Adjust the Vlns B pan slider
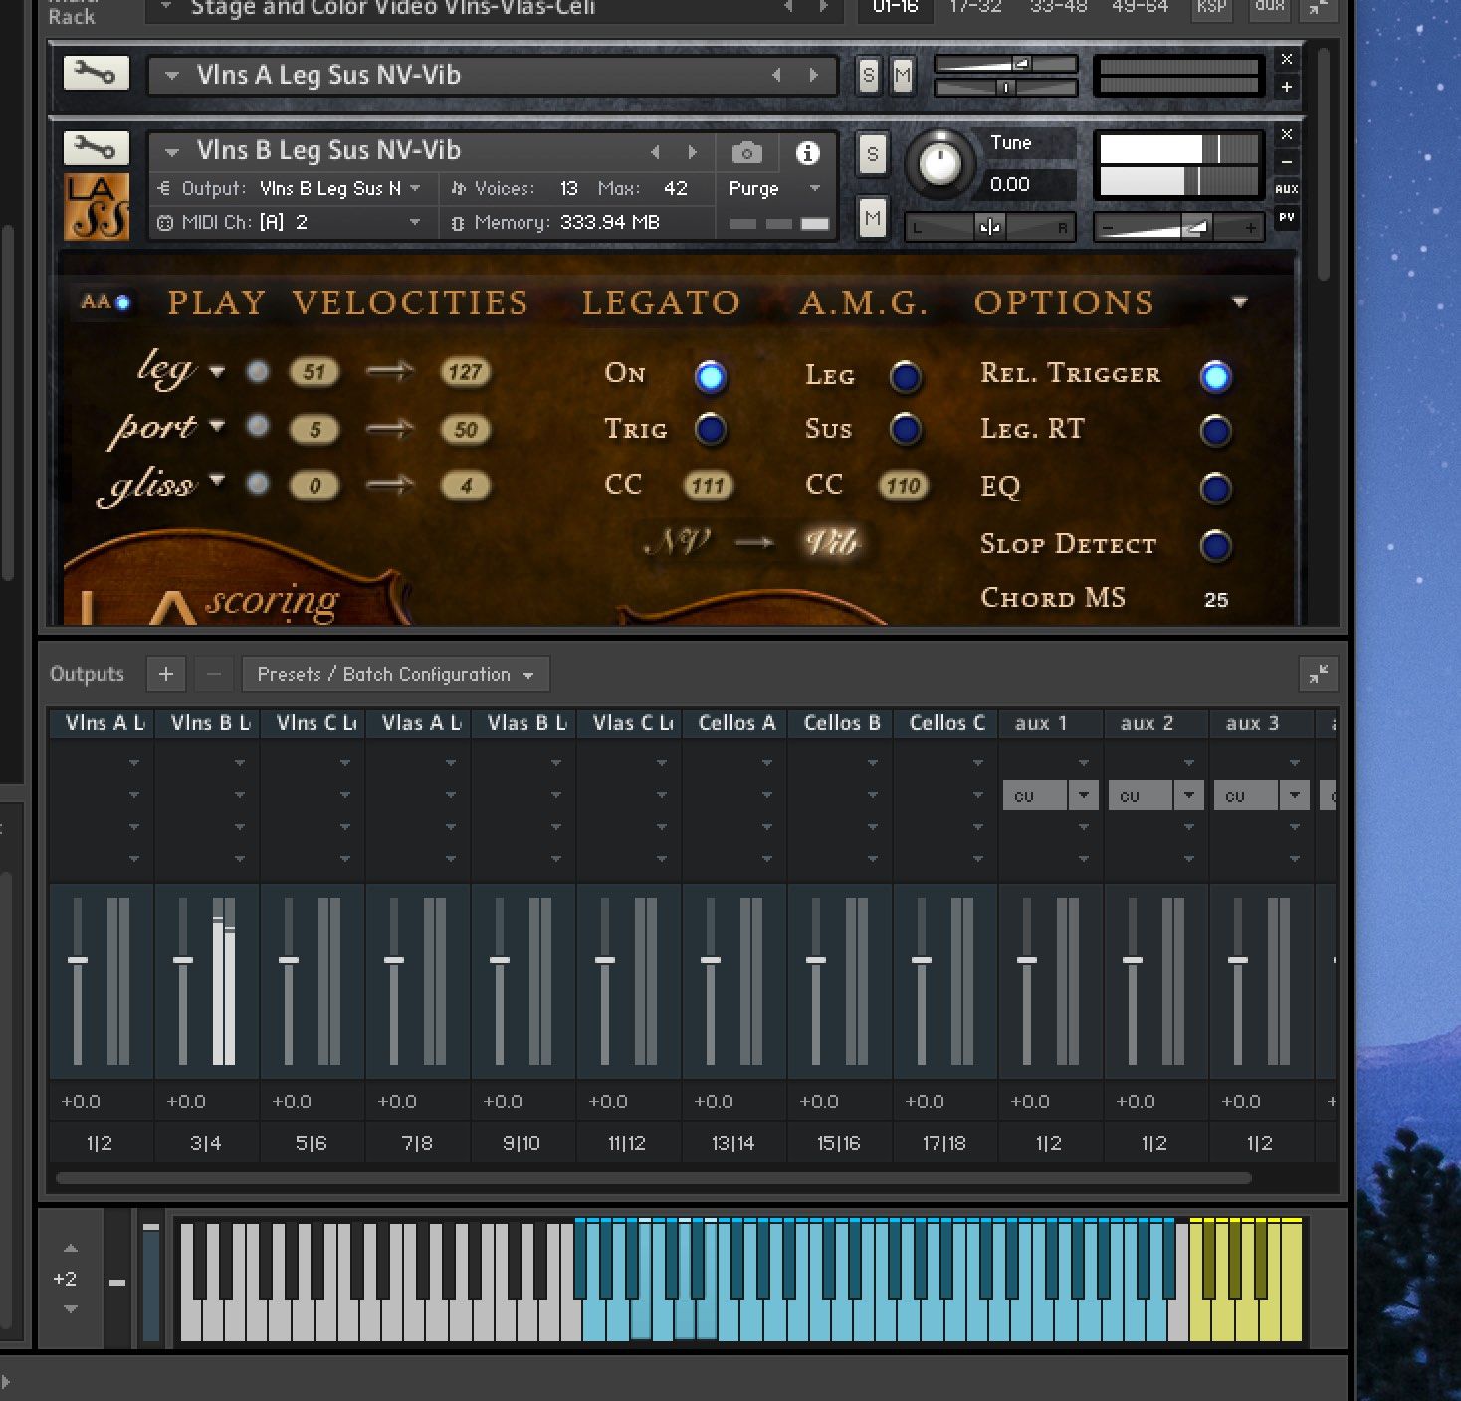 point(990,227)
